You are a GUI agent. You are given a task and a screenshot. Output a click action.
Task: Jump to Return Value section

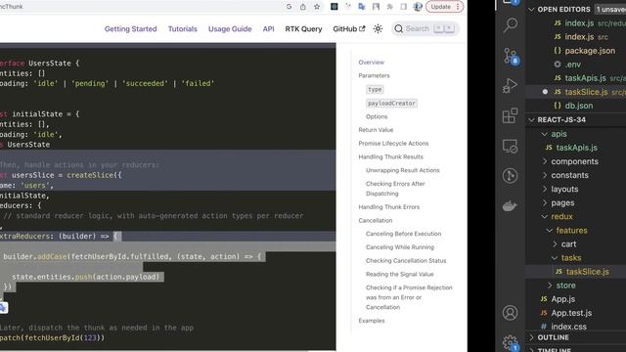coord(376,130)
